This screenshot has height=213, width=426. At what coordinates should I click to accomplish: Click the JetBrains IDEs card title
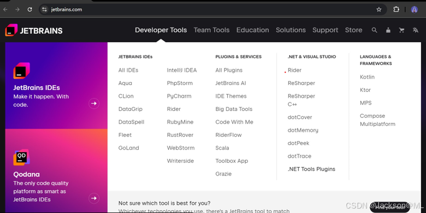click(x=36, y=88)
